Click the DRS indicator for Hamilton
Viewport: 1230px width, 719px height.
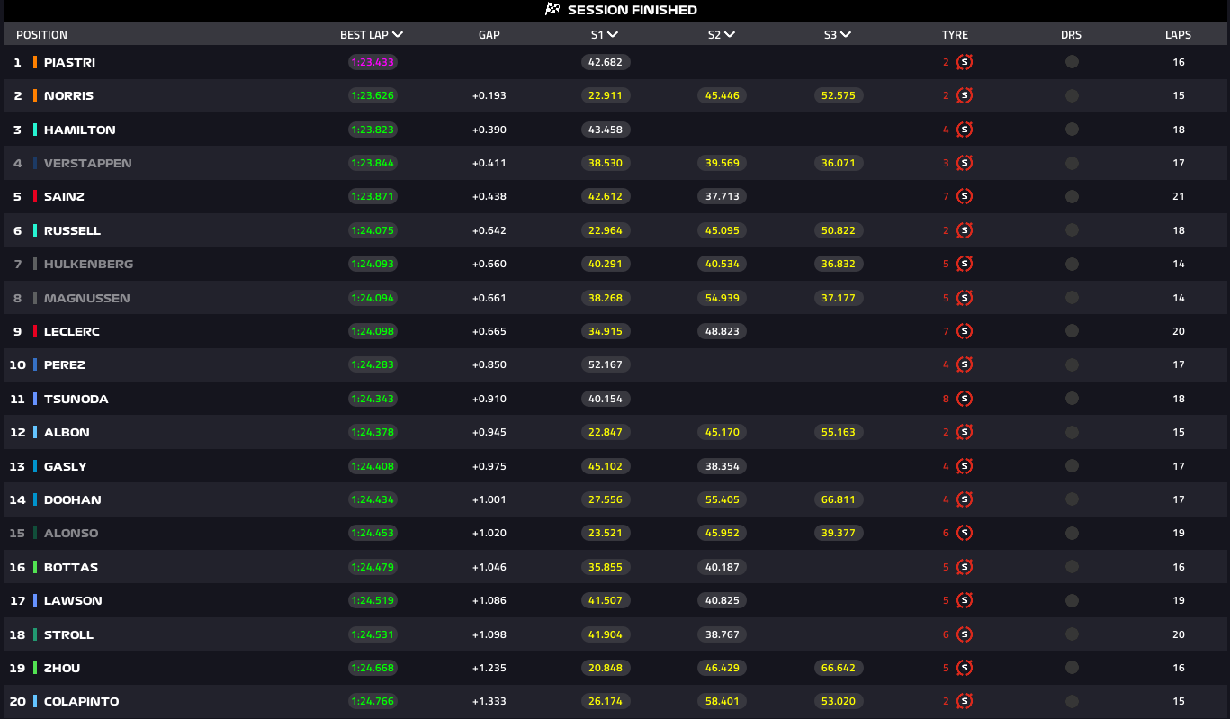click(x=1072, y=130)
